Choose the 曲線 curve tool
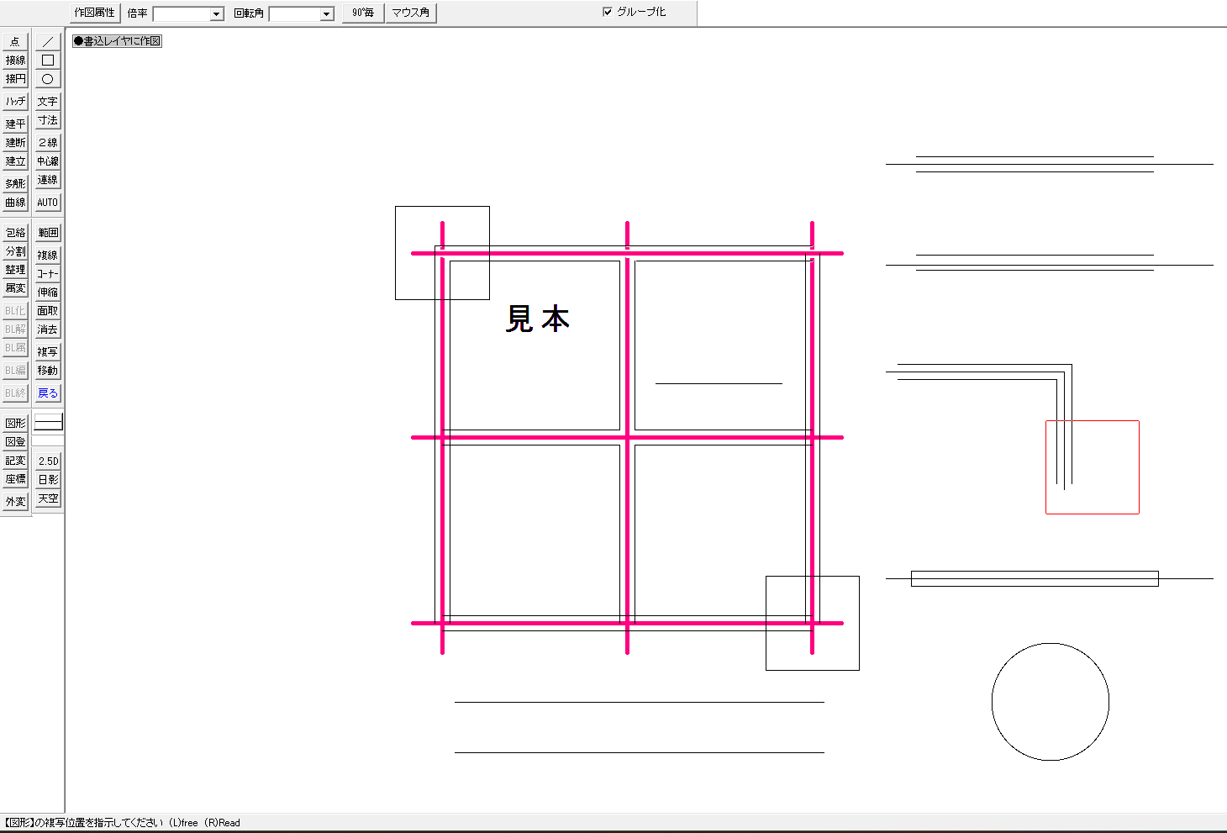Viewport: 1227px width, 833px height. [15, 202]
